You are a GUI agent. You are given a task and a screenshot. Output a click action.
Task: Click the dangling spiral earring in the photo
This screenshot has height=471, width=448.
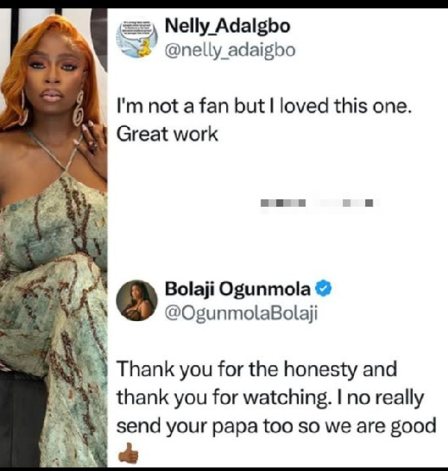[79, 109]
